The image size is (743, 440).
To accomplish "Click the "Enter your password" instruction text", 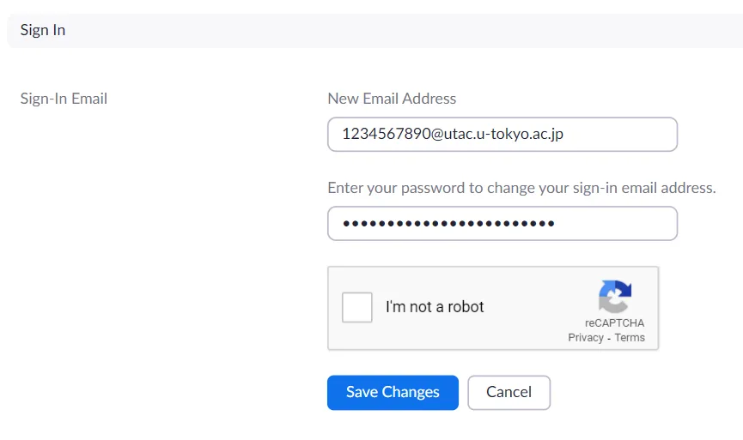I will click(521, 187).
